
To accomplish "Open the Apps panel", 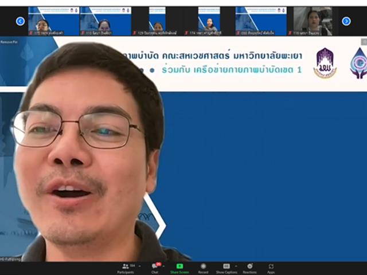I will (x=271, y=269).
